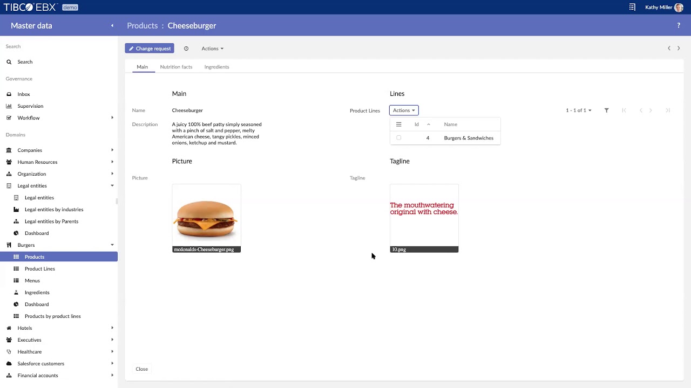Open Menus in sidebar
The height and width of the screenshot is (388, 691).
coord(32,281)
